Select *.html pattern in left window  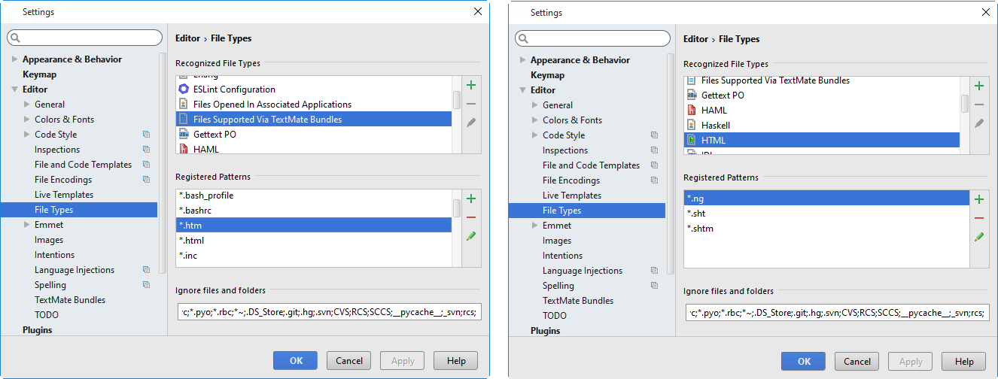(314, 241)
